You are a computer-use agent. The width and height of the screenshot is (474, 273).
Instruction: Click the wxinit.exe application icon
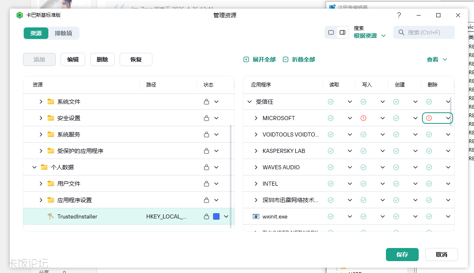click(x=256, y=216)
